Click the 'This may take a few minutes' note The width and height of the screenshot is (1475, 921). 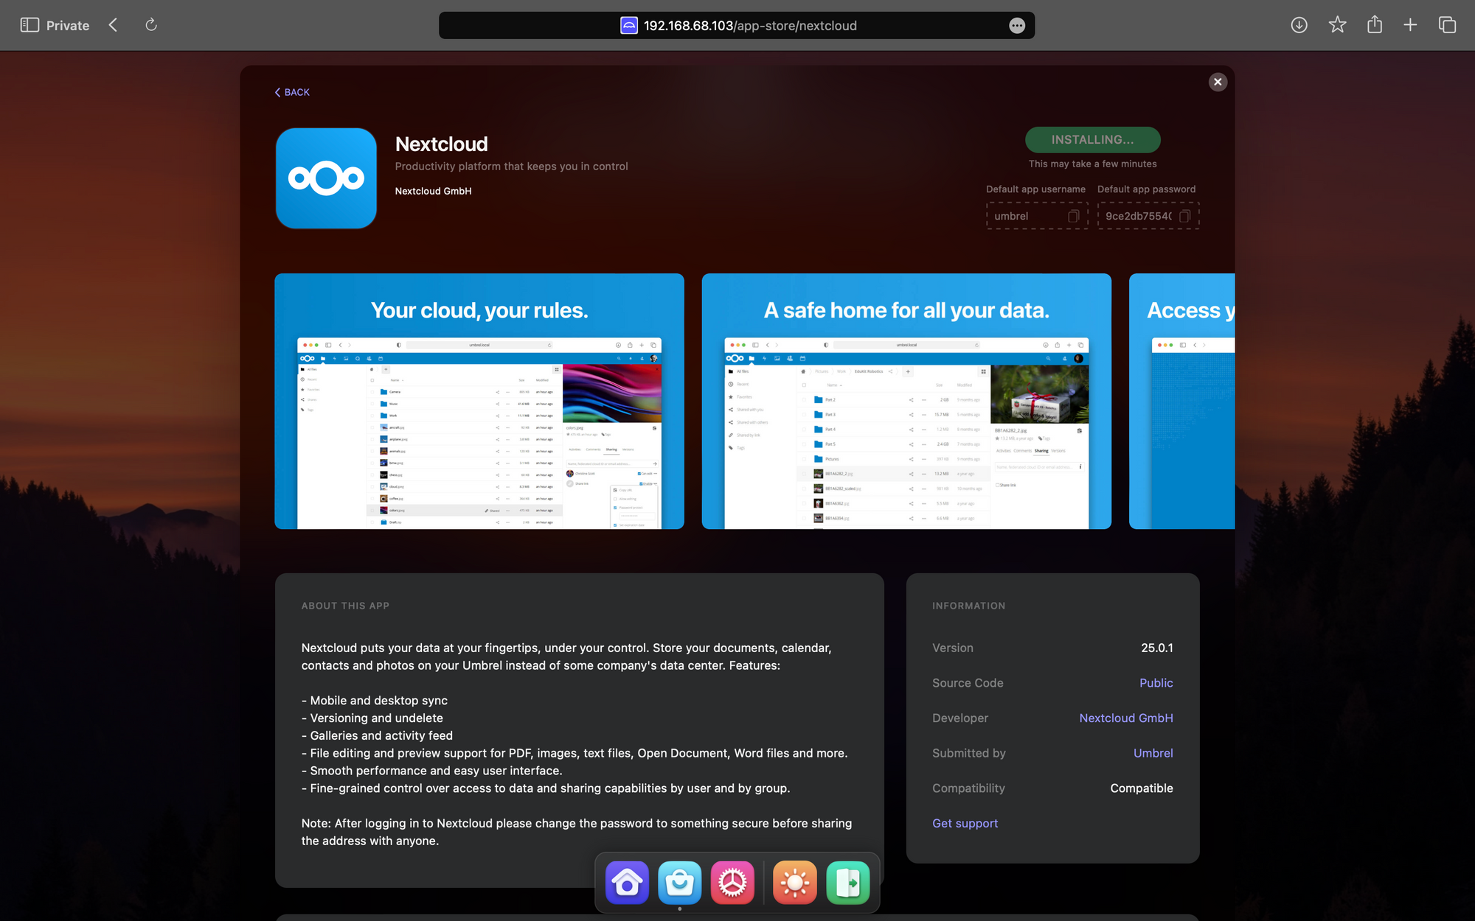point(1093,164)
